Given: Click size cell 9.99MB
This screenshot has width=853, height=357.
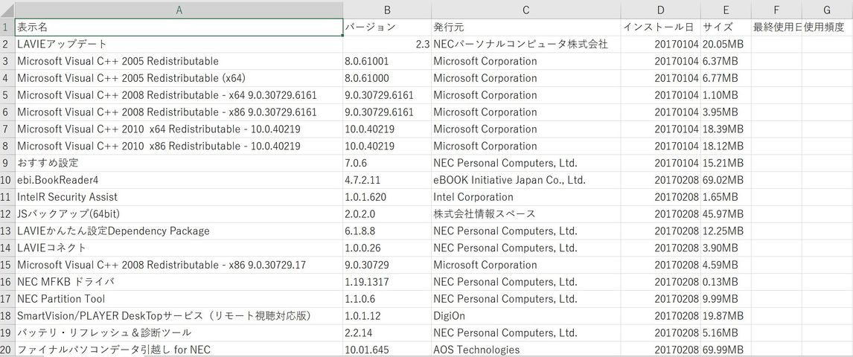Looking at the screenshot, I should click(x=726, y=298).
